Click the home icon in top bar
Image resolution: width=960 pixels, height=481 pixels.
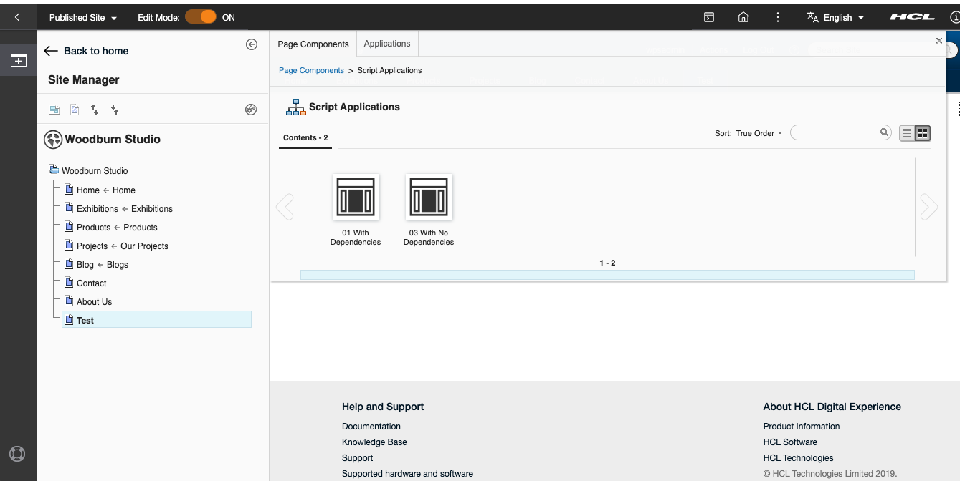743,18
